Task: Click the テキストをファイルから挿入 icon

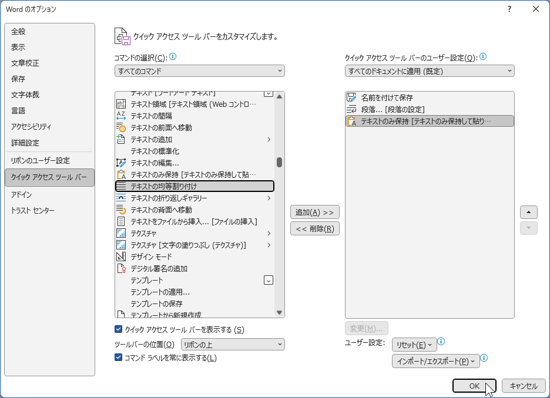Action: [121, 221]
